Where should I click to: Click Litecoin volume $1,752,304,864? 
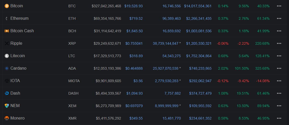click(x=199, y=56)
